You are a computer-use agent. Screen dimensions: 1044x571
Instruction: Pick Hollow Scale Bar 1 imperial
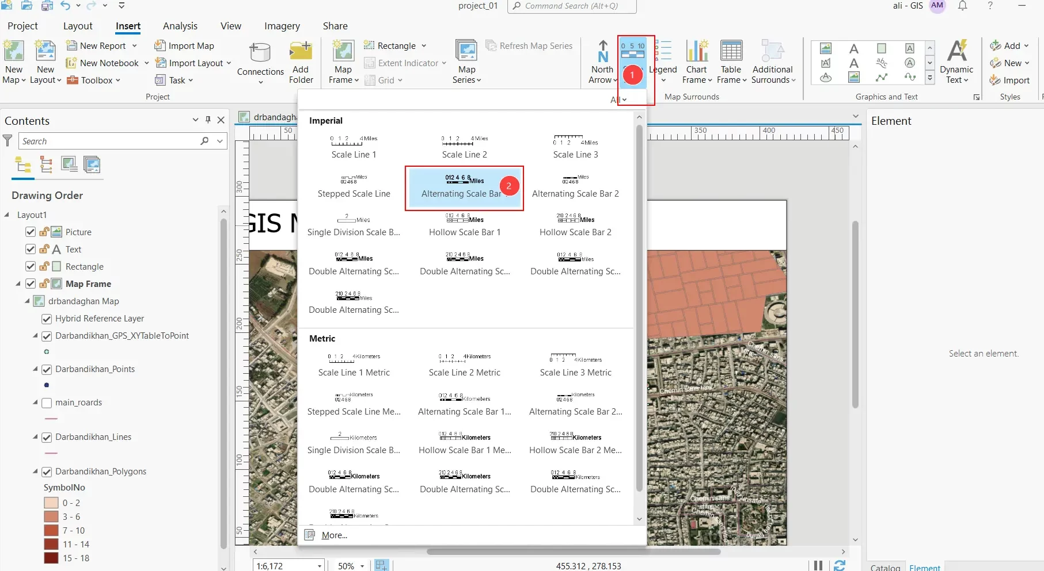[x=465, y=225]
